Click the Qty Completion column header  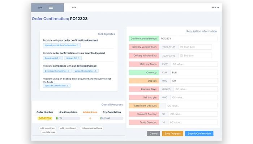click(x=112, y=112)
